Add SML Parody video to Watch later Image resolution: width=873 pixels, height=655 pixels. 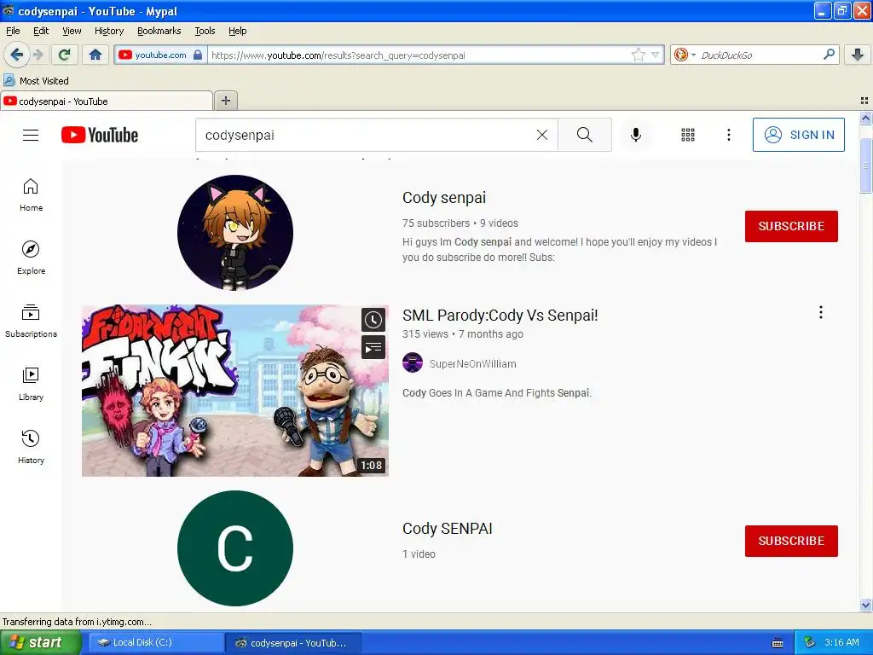tap(373, 320)
